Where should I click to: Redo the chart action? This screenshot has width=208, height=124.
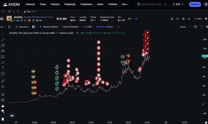124,27
